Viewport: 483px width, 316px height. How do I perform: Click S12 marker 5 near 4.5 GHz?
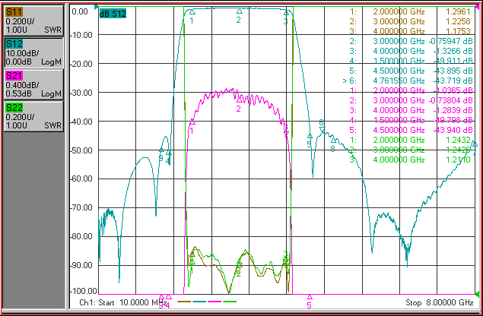(x=310, y=136)
